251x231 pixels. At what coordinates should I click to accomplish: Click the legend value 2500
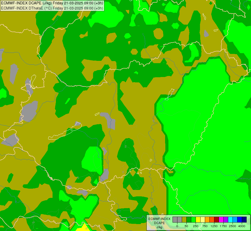(233, 226)
